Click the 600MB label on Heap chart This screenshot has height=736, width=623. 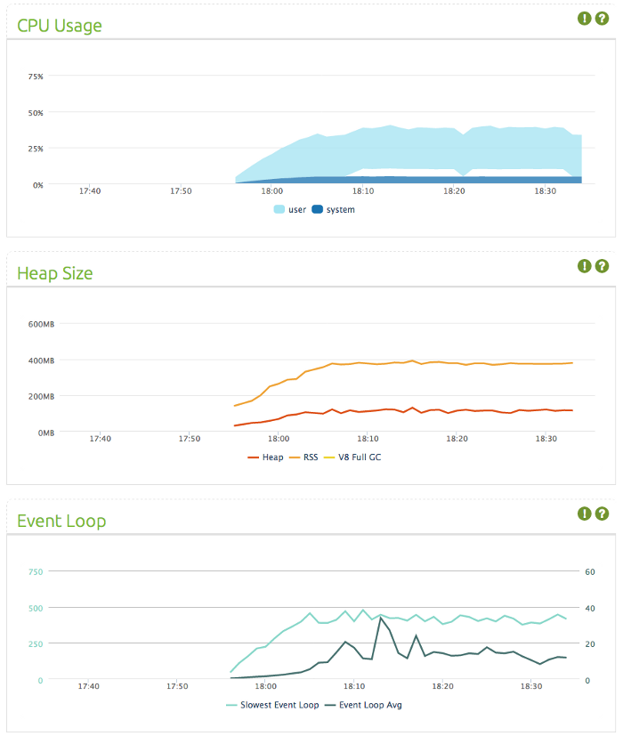click(x=41, y=324)
